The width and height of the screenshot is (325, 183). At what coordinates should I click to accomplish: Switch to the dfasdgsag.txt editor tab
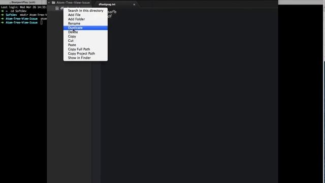tap(107, 5)
